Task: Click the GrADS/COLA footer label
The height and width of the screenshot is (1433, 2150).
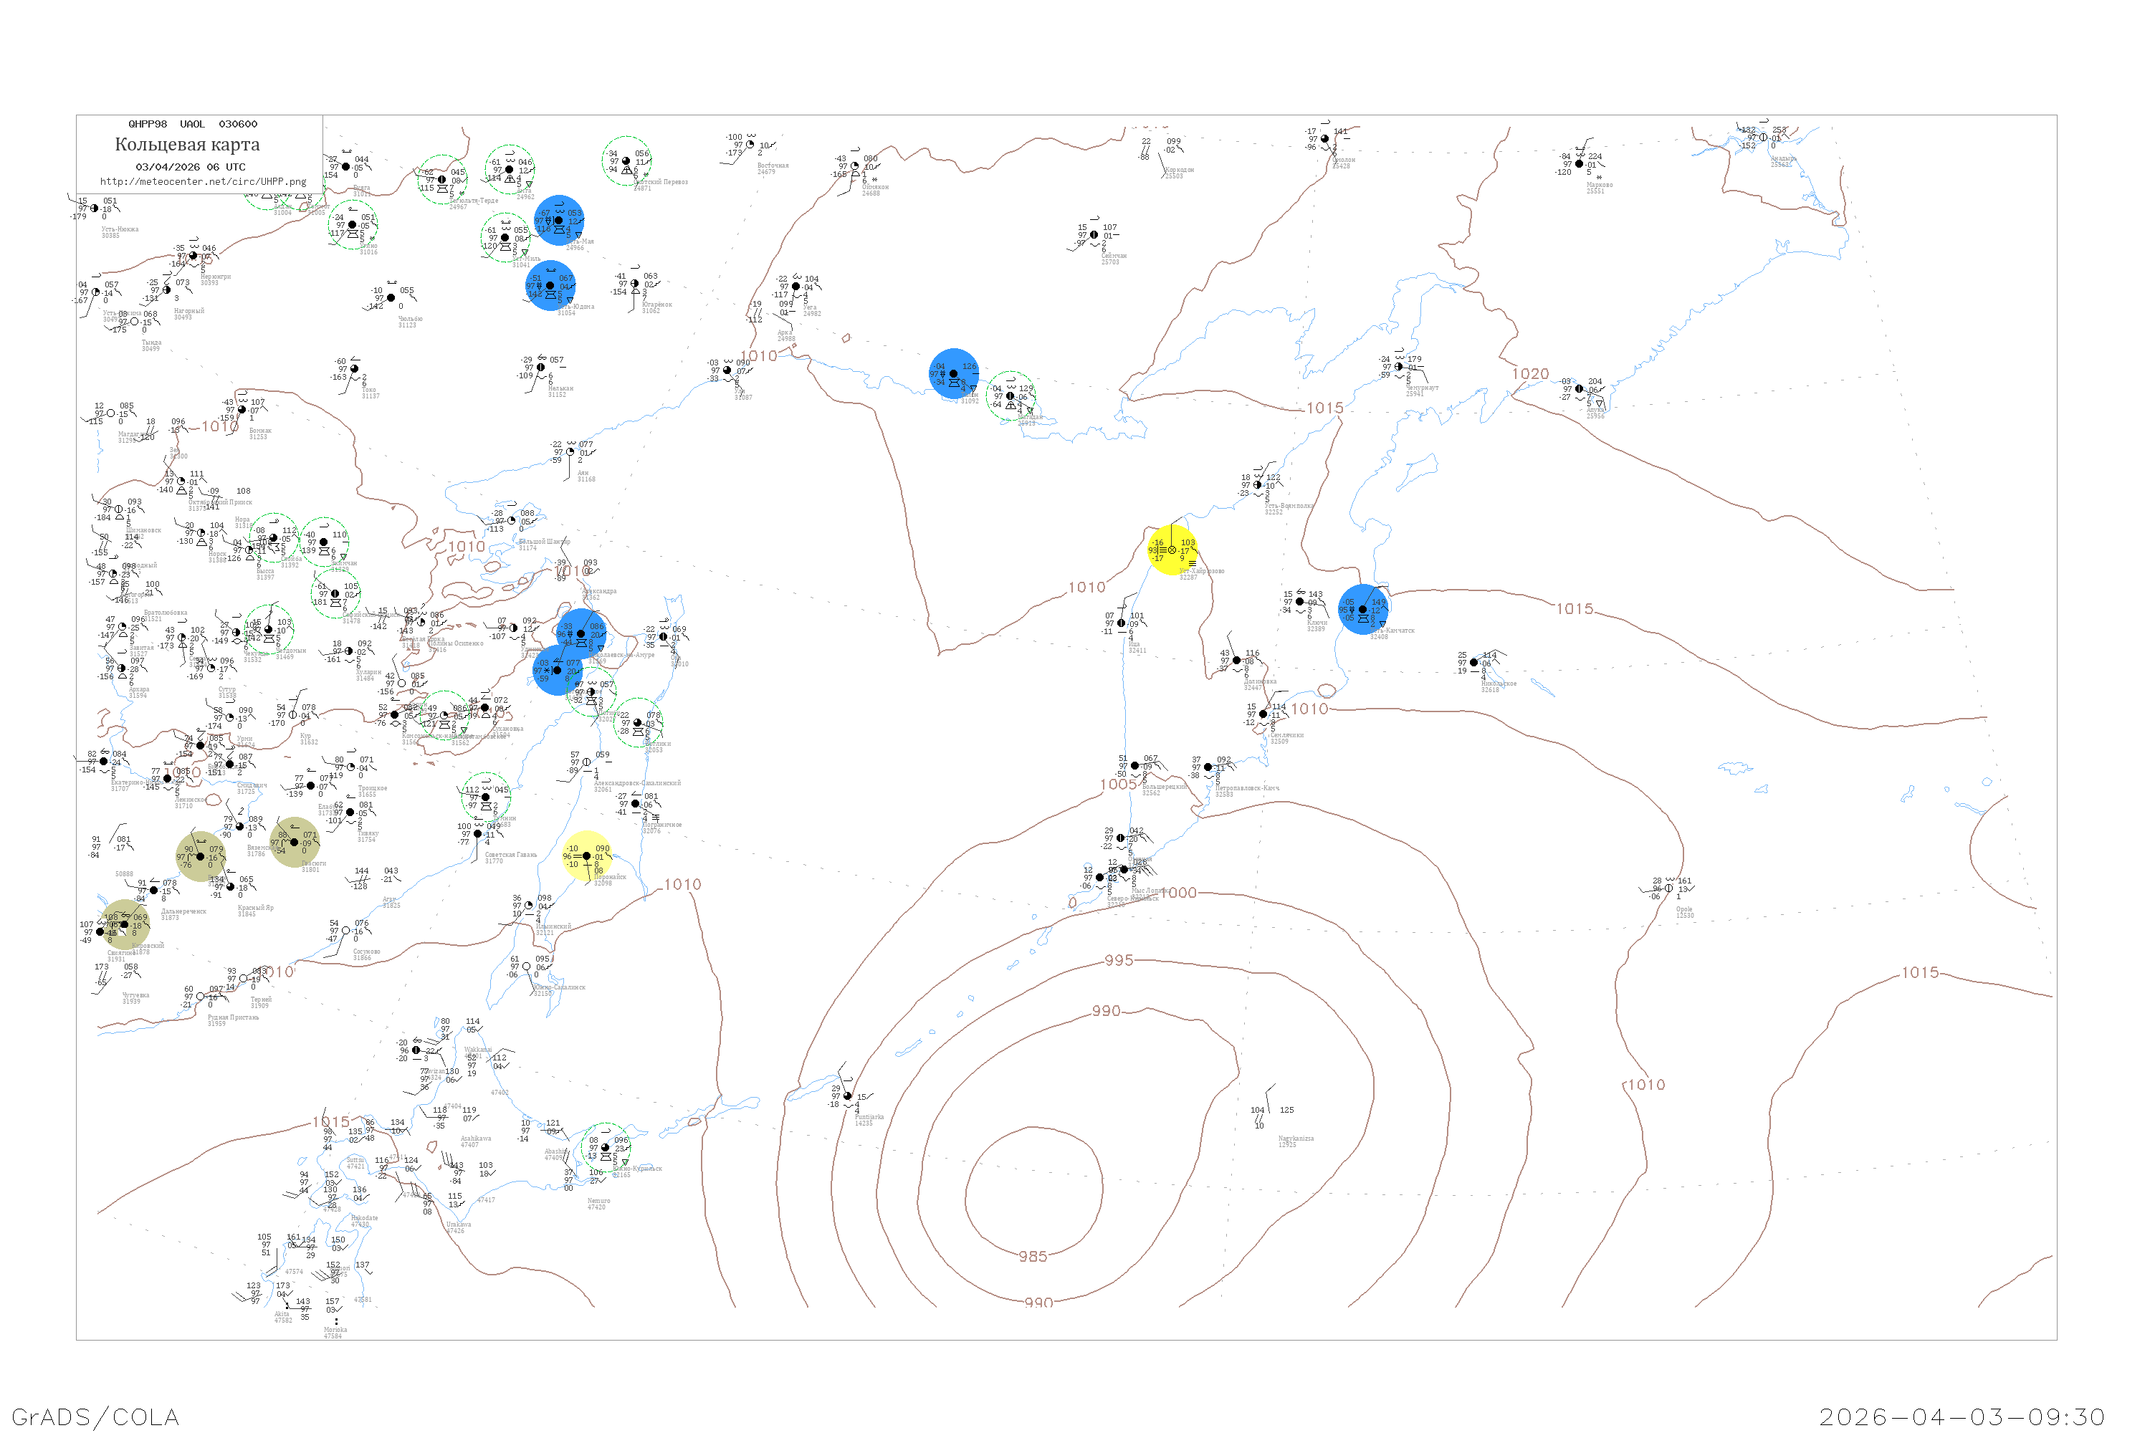Action: coord(95,1417)
